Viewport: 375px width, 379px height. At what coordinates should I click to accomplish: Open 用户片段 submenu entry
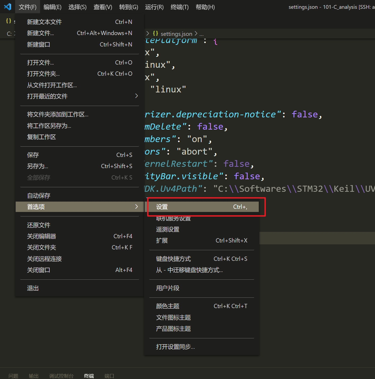click(x=202, y=288)
